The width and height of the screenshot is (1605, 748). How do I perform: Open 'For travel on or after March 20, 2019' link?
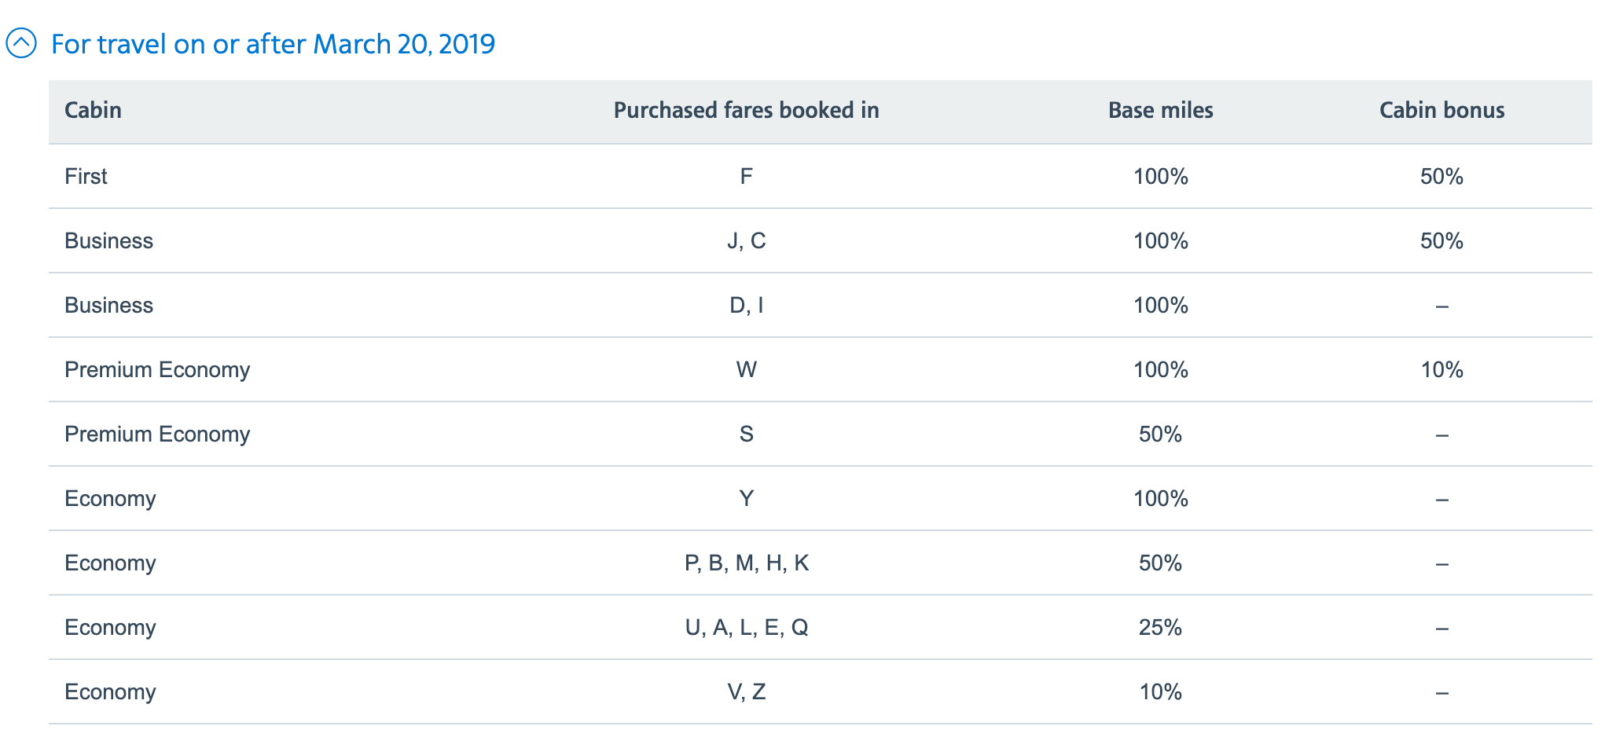[x=273, y=44]
